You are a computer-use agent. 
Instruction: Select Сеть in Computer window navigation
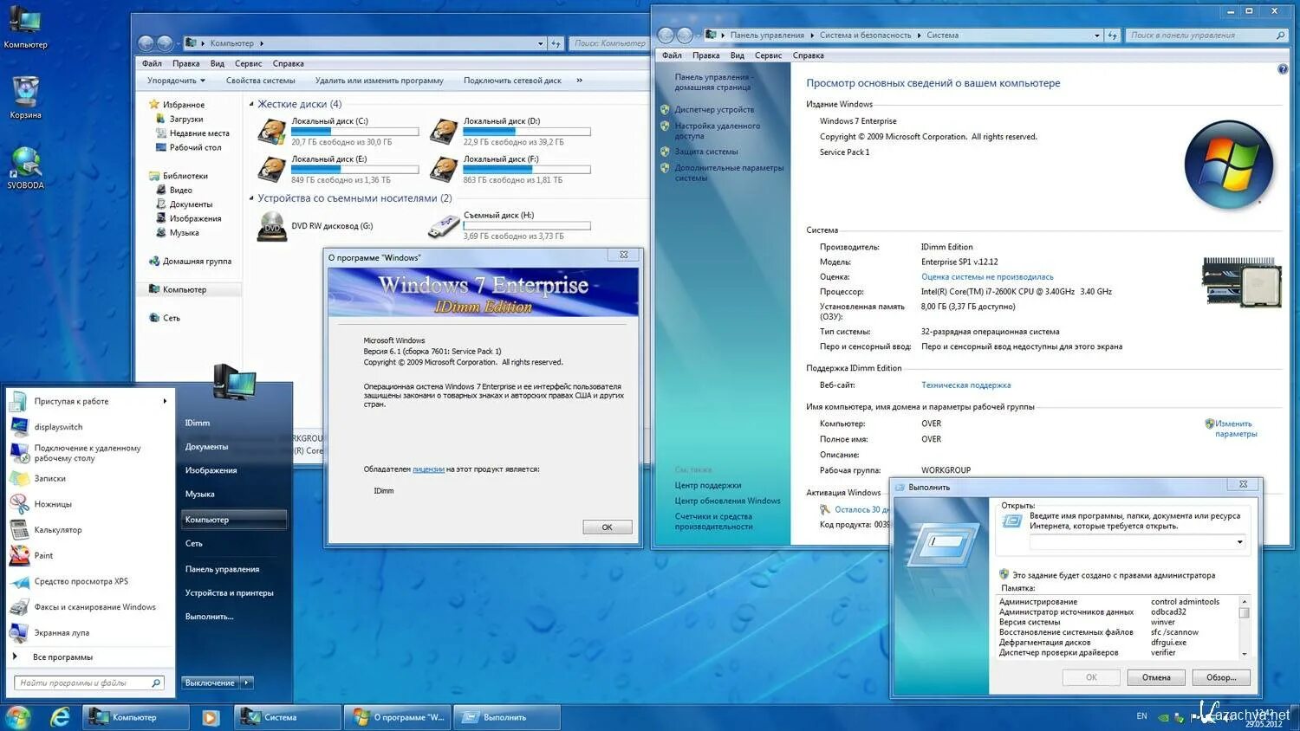click(x=171, y=318)
